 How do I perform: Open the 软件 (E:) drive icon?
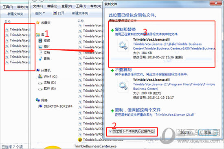[40, 89]
